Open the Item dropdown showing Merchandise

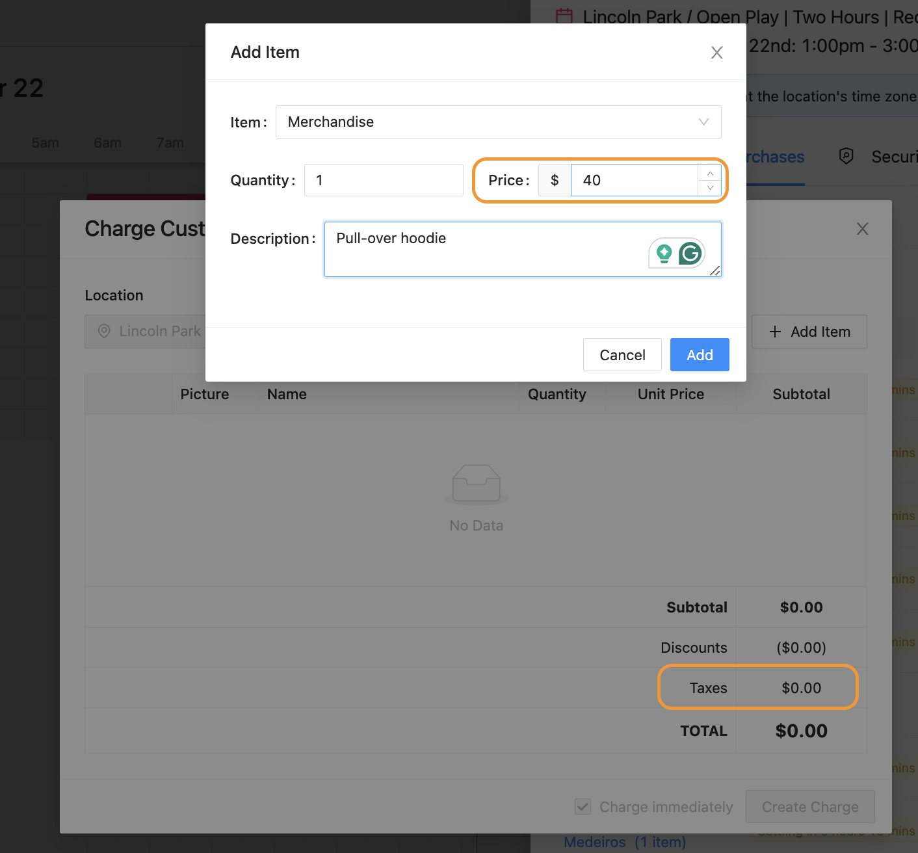tap(488, 122)
